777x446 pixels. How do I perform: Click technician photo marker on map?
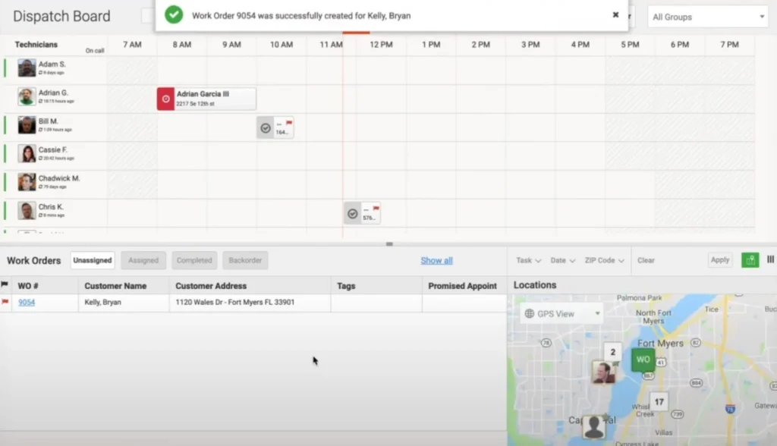click(x=603, y=372)
